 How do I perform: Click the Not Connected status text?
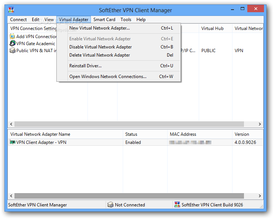[x=130, y=205]
